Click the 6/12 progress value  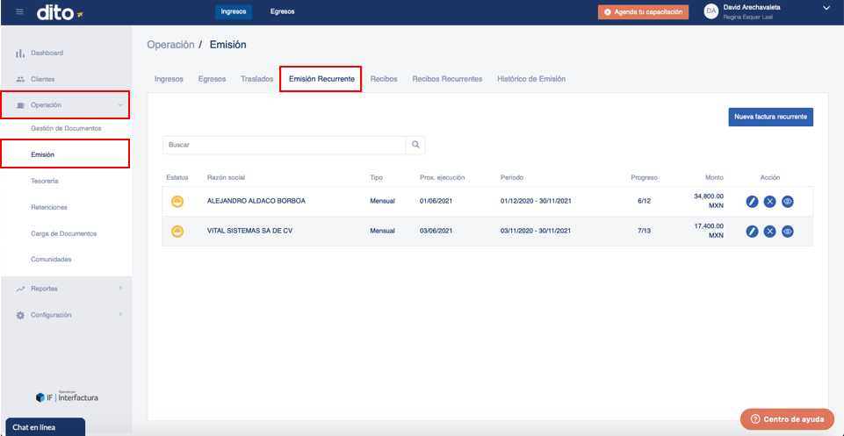pos(645,201)
